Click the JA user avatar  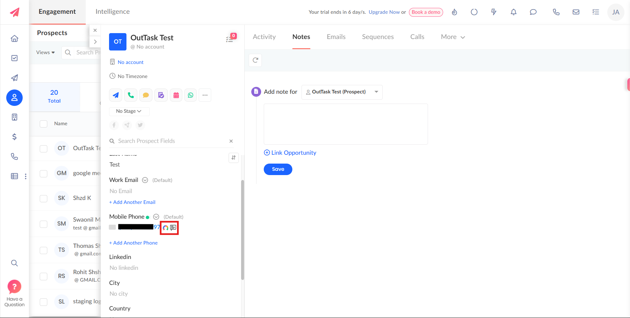pyautogui.click(x=616, y=12)
